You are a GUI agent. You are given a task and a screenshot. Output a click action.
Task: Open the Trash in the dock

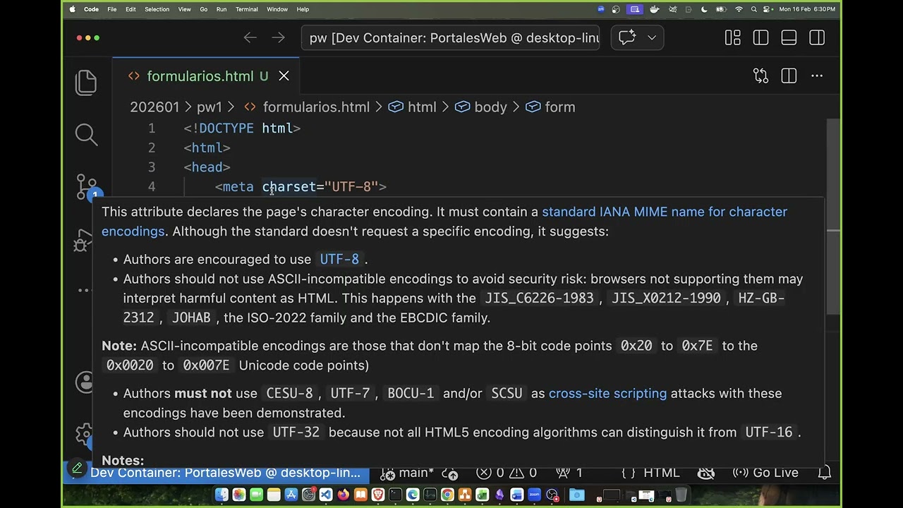pyautogui.click(x=681, y=495)
